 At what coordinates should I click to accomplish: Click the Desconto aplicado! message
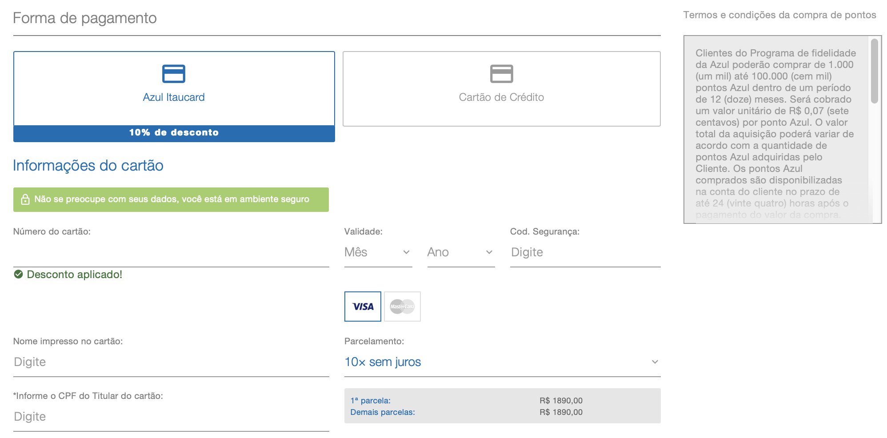pyautogui.click(x=74, y=275)
